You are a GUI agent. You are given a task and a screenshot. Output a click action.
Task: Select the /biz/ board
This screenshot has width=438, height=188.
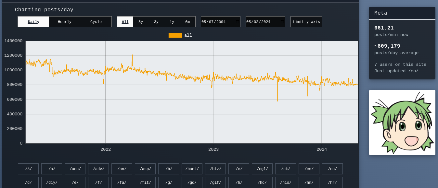coord(215,169)
